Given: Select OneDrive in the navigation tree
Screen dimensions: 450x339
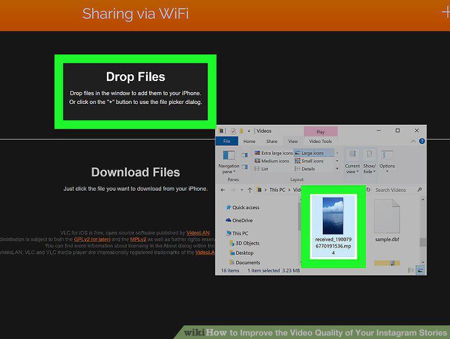Looking at the screenshot, I should (239, 220).
